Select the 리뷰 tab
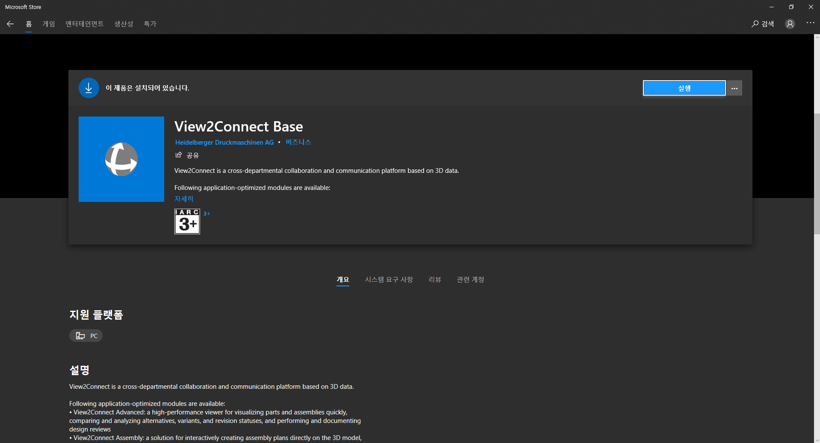This screenshot has width=820, height=443. 435,280
